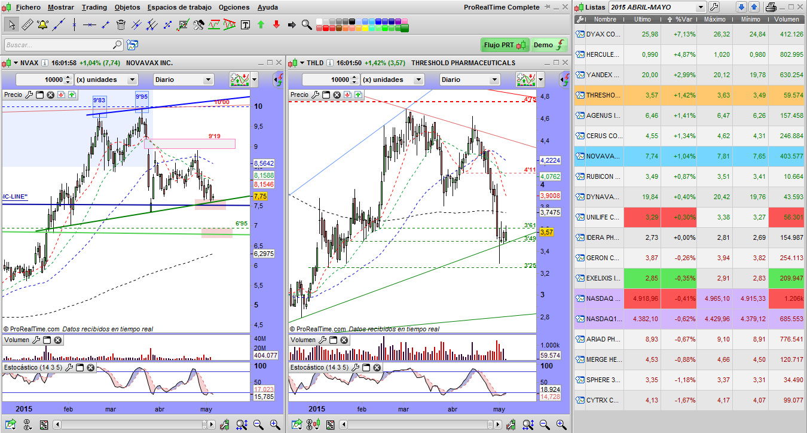Image resolution: width=807 pixels, height=433 pixels.
Task: Select the horizontal line drawing tool
Action: [90, 25]
